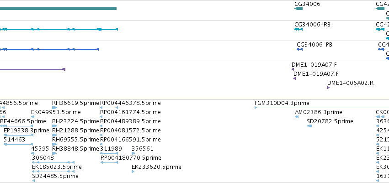This screenshot has width=389, height=183.
Task: Click the glyph below SD20782.5prime label
Action: point(309,126)
